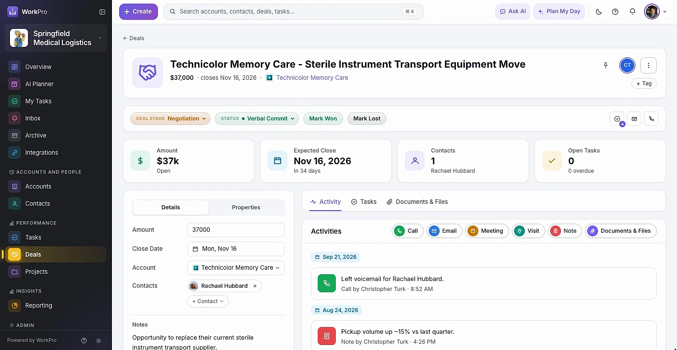Pin this deal with the pin icon
677x350 pixels.
pos(606,65)
